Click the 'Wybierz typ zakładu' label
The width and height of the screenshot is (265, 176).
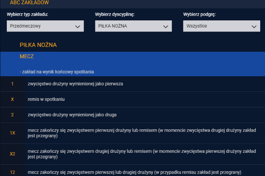(x=27, y=15)
